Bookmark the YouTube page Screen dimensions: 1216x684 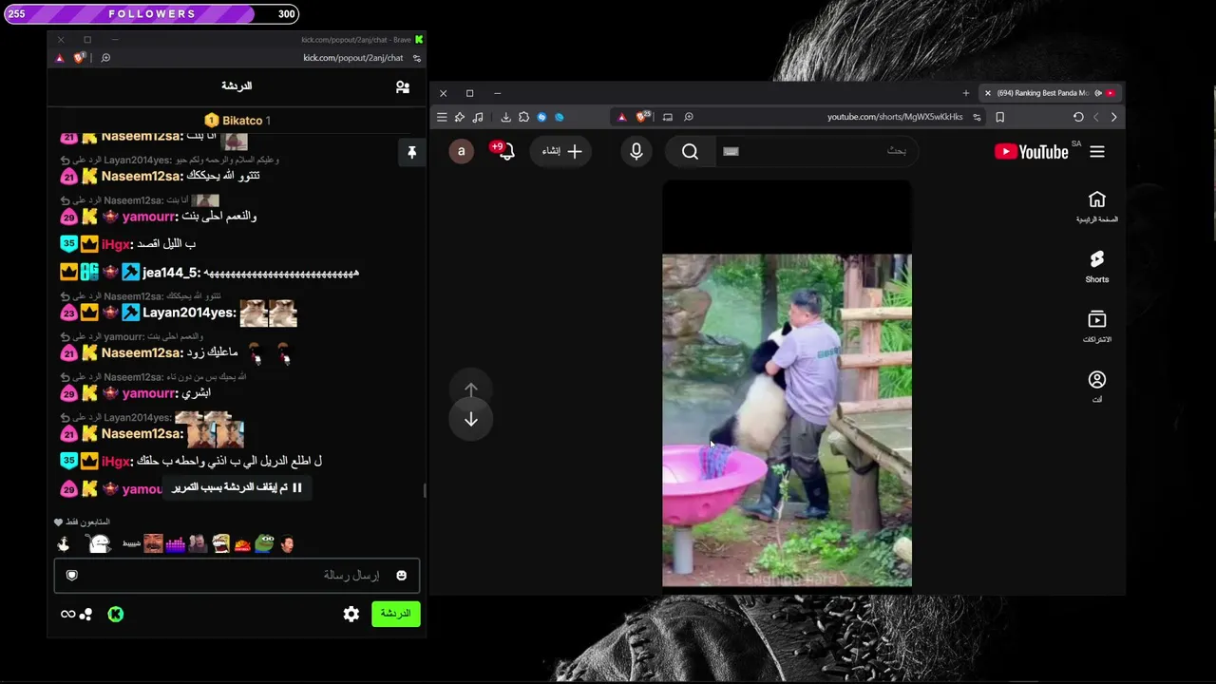click(x=999, y=117)
